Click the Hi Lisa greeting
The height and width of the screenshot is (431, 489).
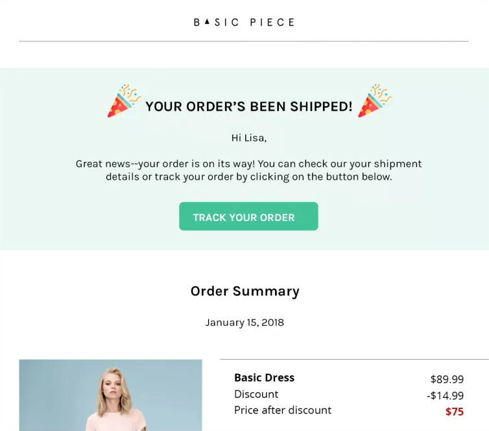(249, 137)
